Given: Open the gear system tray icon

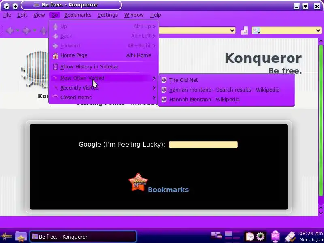Looking at the screenshot, I should click(x=260, y=237).
